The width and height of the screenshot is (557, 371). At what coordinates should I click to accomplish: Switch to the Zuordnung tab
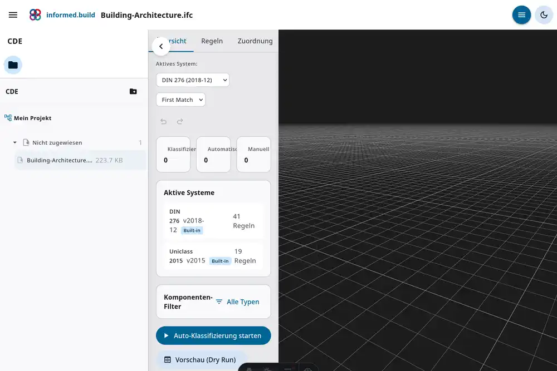(255, 41)
